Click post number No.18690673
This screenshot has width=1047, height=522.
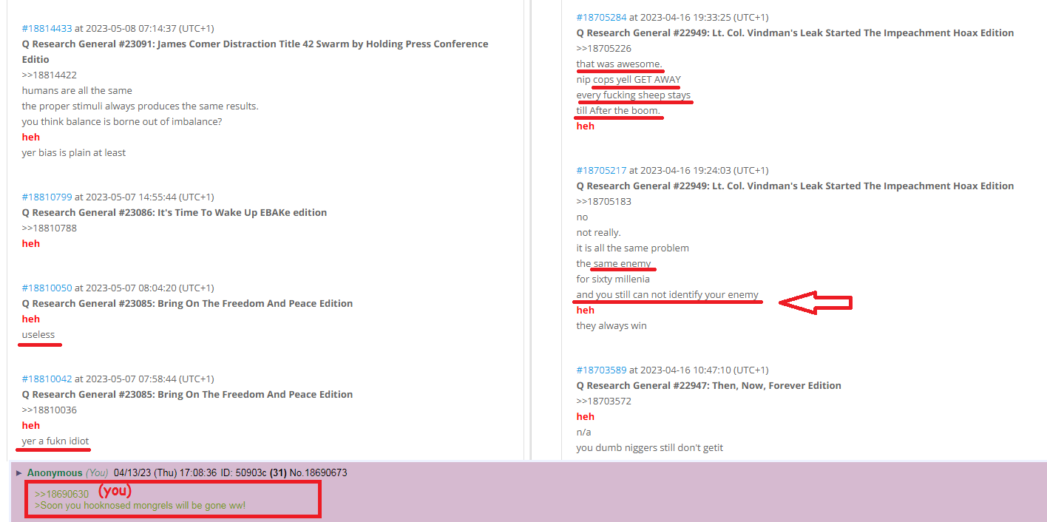point(319,473)
